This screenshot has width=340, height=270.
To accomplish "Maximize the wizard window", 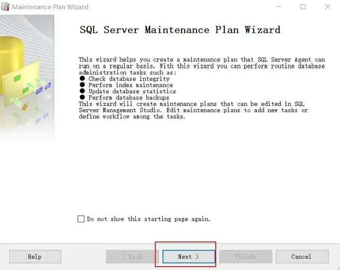I will point(303,7).
